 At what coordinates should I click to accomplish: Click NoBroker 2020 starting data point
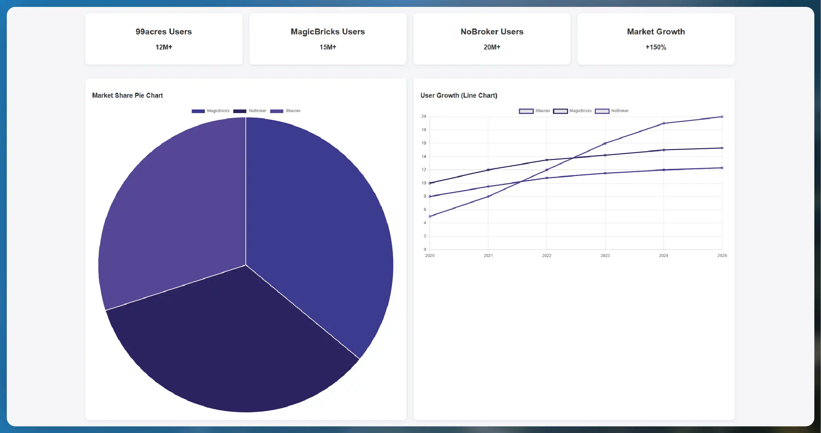click(430, 216)
